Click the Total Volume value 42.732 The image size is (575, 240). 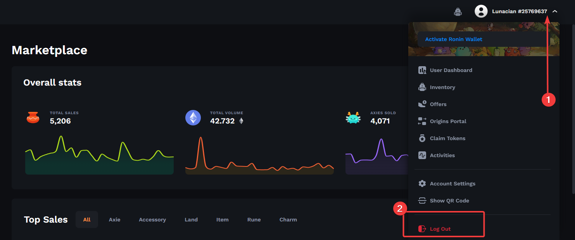(223, 121)
